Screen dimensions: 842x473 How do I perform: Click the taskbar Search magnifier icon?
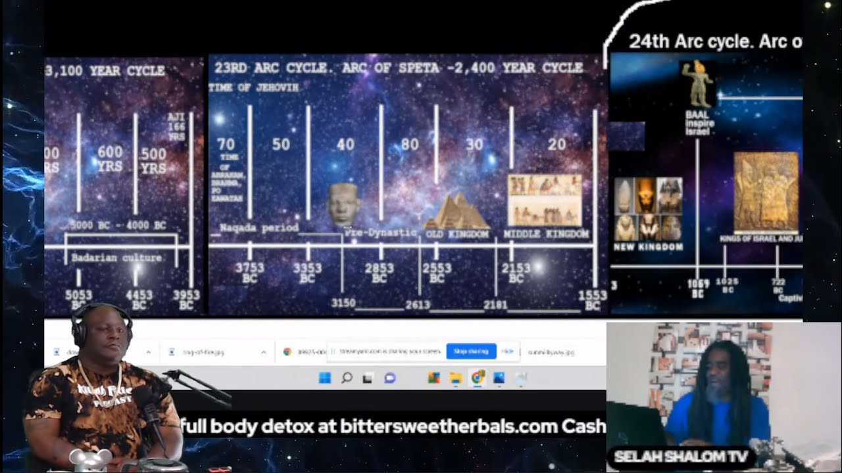pyautogui.click(x=347, y=378)
